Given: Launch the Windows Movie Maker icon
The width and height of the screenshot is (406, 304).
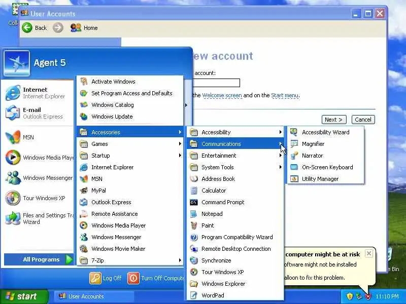Looking at the screenshot, I should tap(84, 249).
